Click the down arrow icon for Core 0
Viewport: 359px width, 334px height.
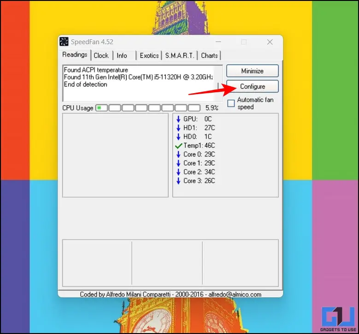178,154
